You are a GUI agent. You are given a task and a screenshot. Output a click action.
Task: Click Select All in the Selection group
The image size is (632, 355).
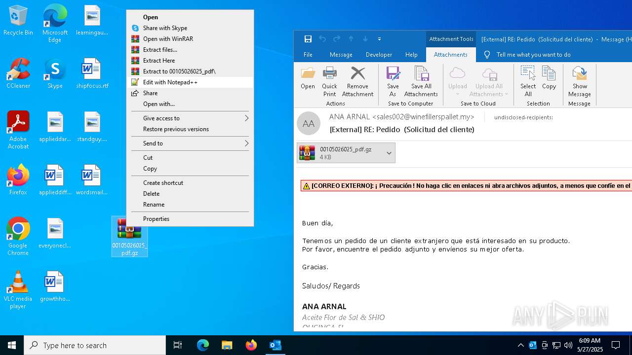[528, 82]
